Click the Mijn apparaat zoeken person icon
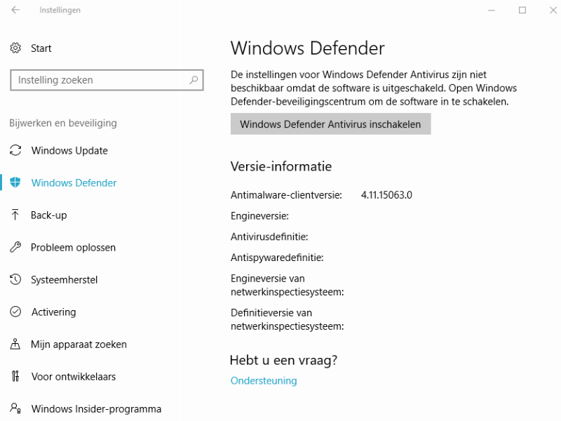This screenshot has height=421, width=561. [15, 344]
